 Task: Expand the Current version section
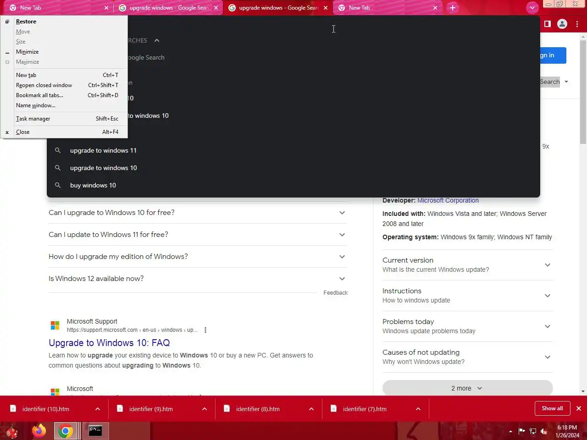click(x=467, y=265)
